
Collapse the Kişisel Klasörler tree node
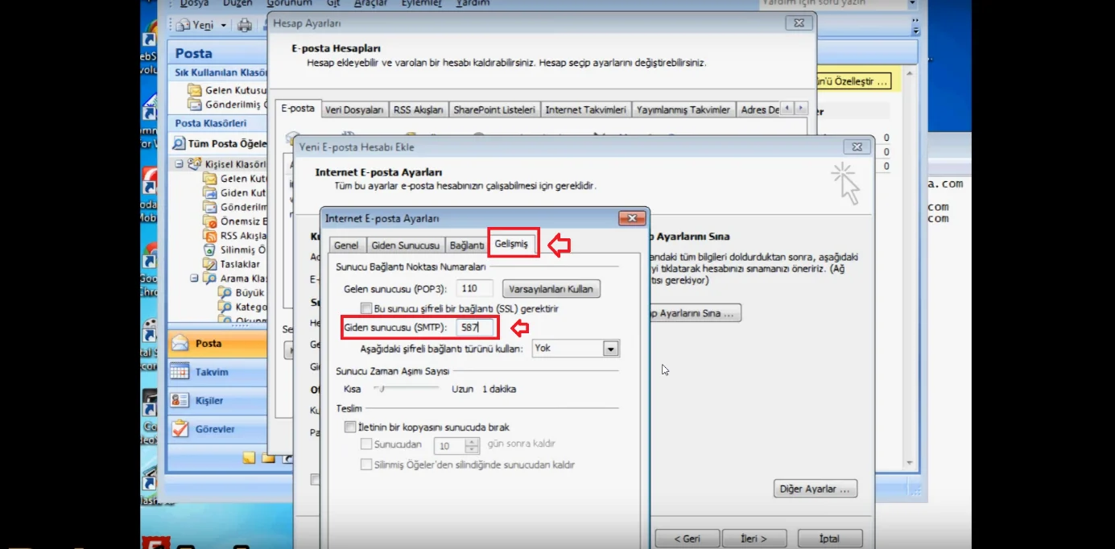tap(180, 164)
